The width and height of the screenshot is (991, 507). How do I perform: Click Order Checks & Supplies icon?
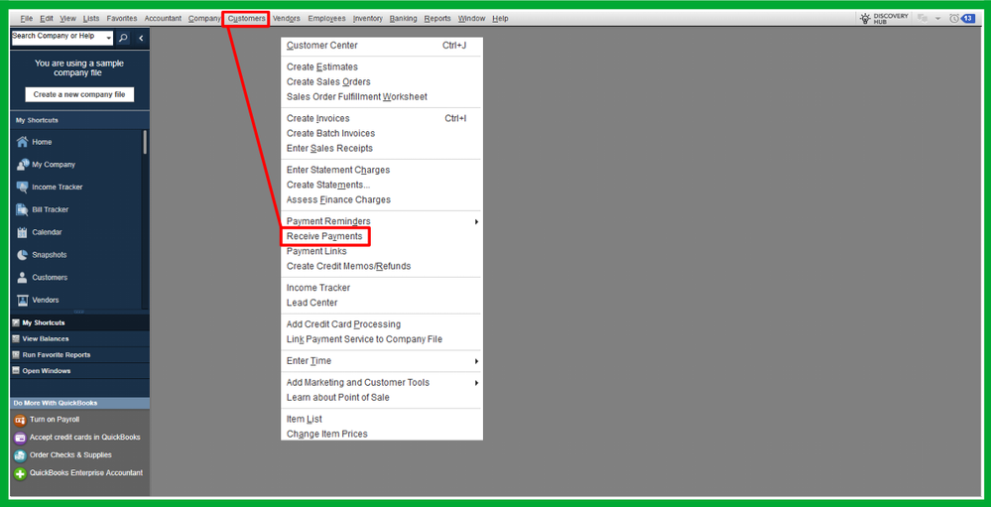coord(20,455)
